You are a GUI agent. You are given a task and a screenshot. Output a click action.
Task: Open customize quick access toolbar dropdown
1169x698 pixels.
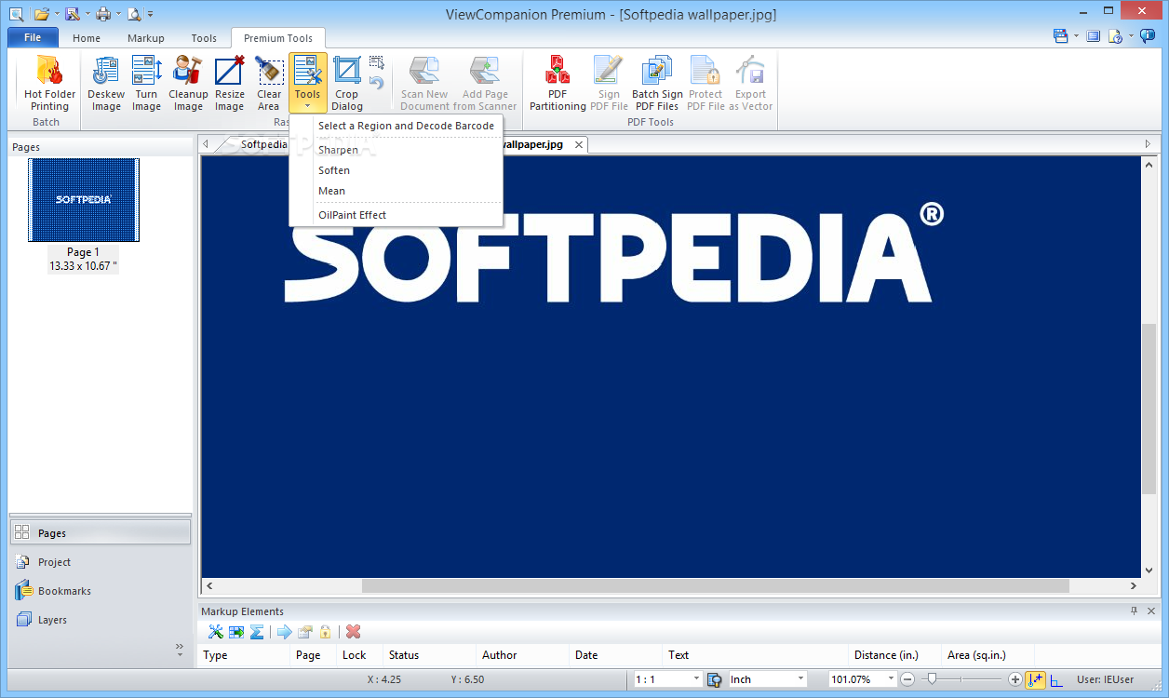pyautogui.click(x=151, y=14)
